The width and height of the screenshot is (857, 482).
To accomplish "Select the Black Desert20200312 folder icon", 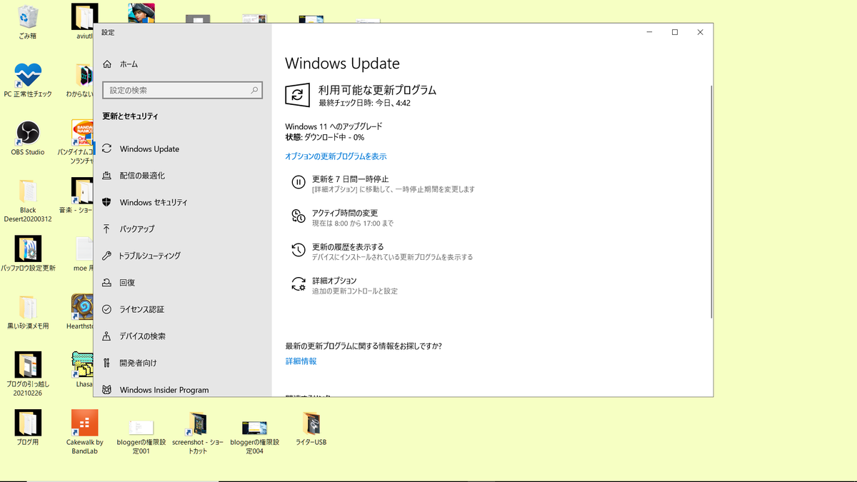I will (28, 191).
